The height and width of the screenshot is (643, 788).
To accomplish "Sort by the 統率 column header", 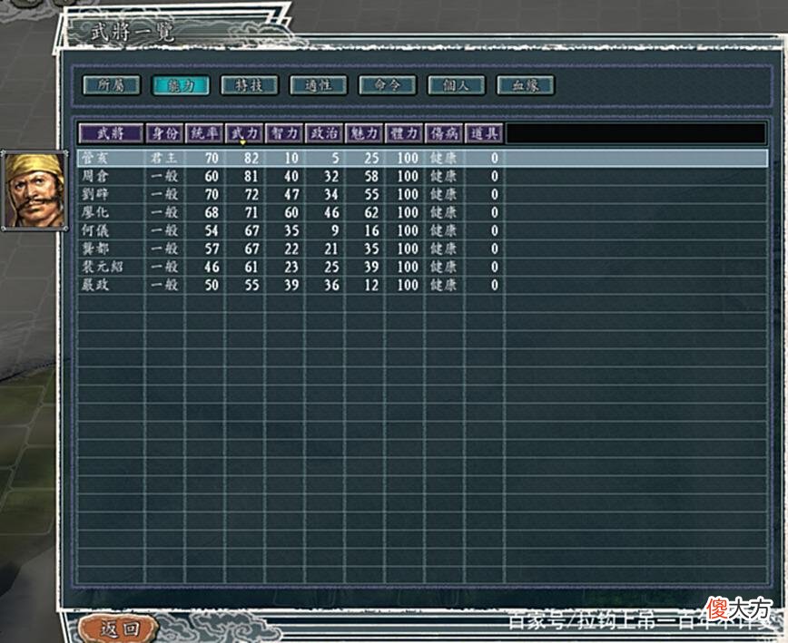I will point(204,133).
